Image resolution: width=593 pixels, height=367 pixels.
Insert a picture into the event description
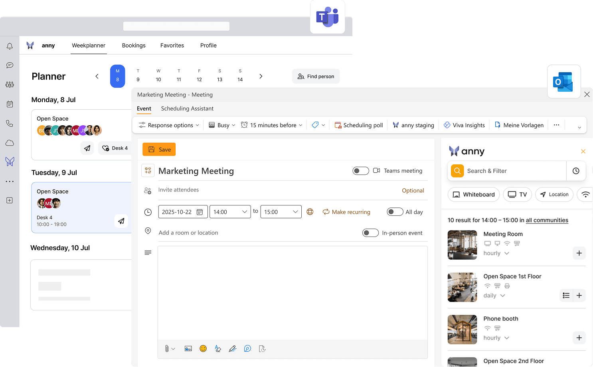(188, 348)
